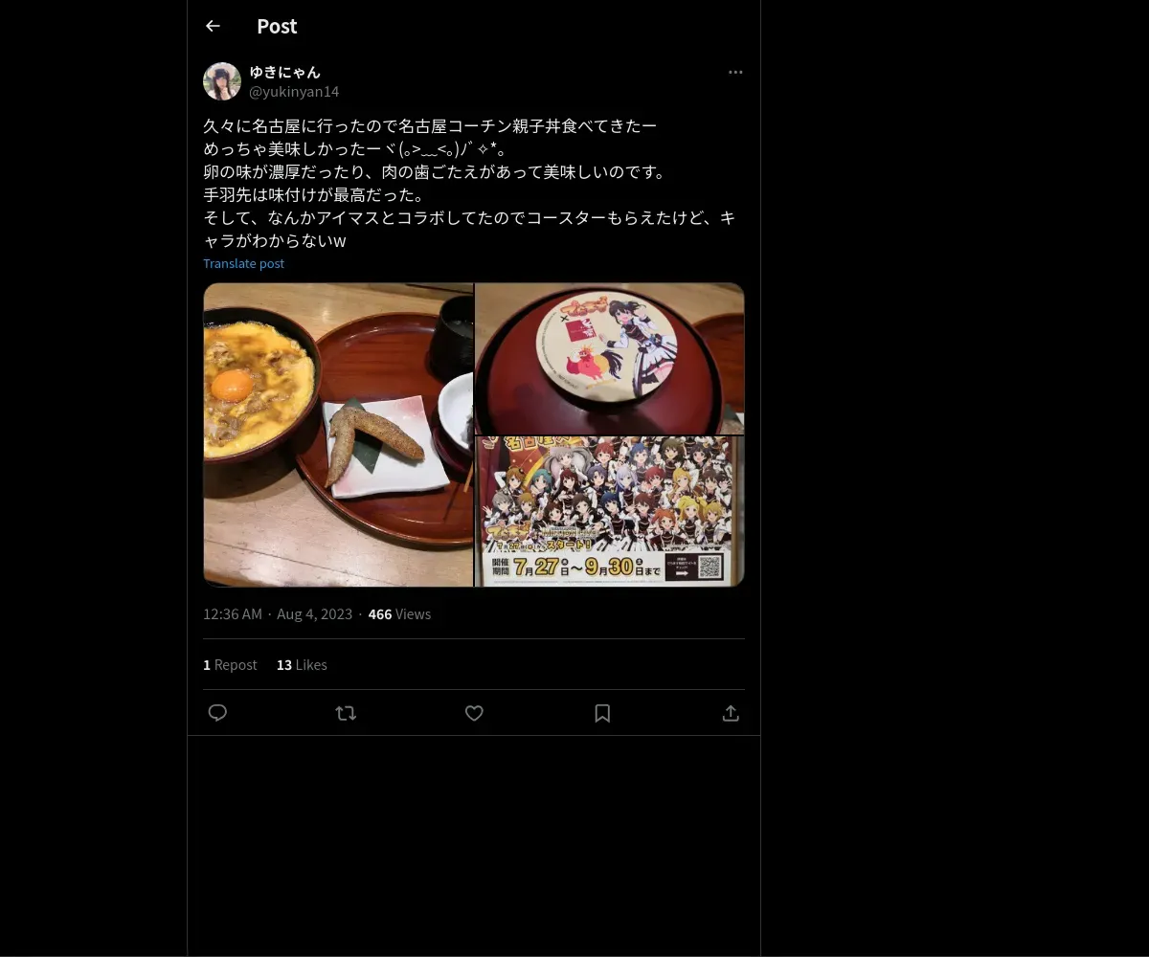Like the post with the heart icon
The image size is (1149, 957).
click(x=474, y=713)
